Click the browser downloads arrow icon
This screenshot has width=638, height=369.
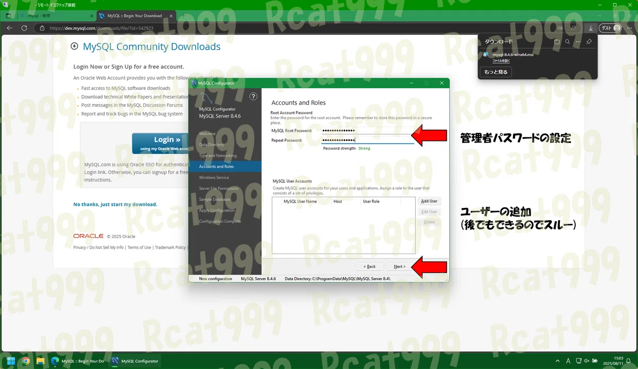tap(591, 28)
